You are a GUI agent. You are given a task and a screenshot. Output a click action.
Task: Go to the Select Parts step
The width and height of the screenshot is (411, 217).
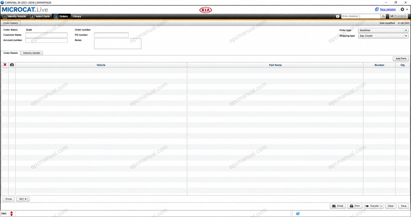coord(40,16)
